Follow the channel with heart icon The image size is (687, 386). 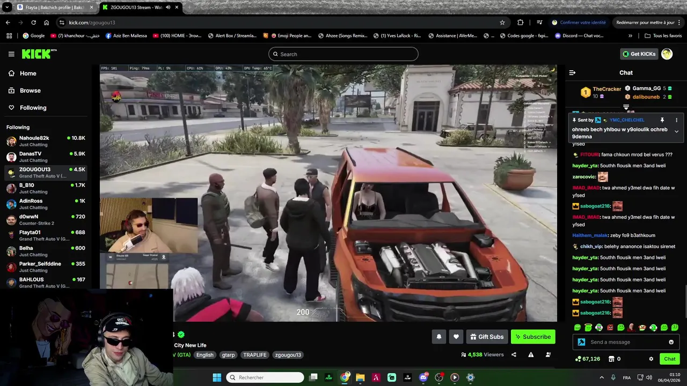click(456, 337)
